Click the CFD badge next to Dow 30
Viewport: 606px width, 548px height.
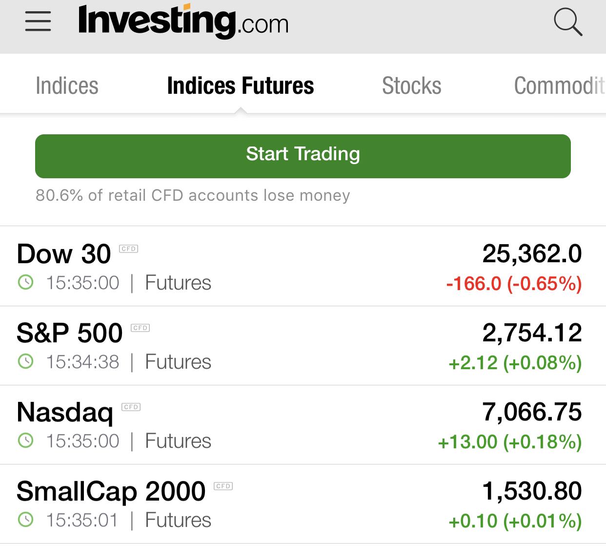[x=129, y=249]
